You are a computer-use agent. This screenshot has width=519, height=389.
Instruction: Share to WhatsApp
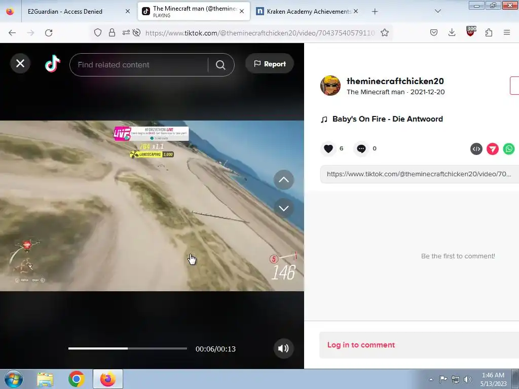point(509,149)
